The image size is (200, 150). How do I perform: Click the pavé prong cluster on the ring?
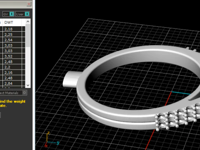(x=177, y=117)
